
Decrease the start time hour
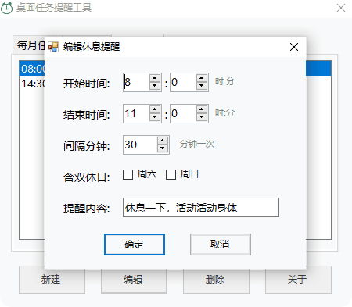tap(155, 86)
